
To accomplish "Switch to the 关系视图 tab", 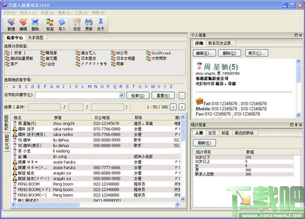I will 36,37.
